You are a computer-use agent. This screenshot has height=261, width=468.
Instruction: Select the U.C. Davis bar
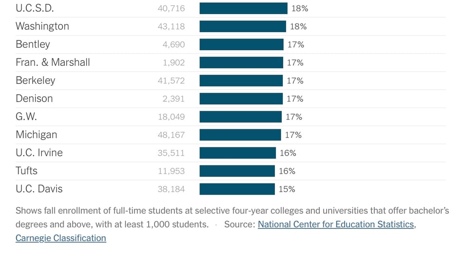(237, 189)
